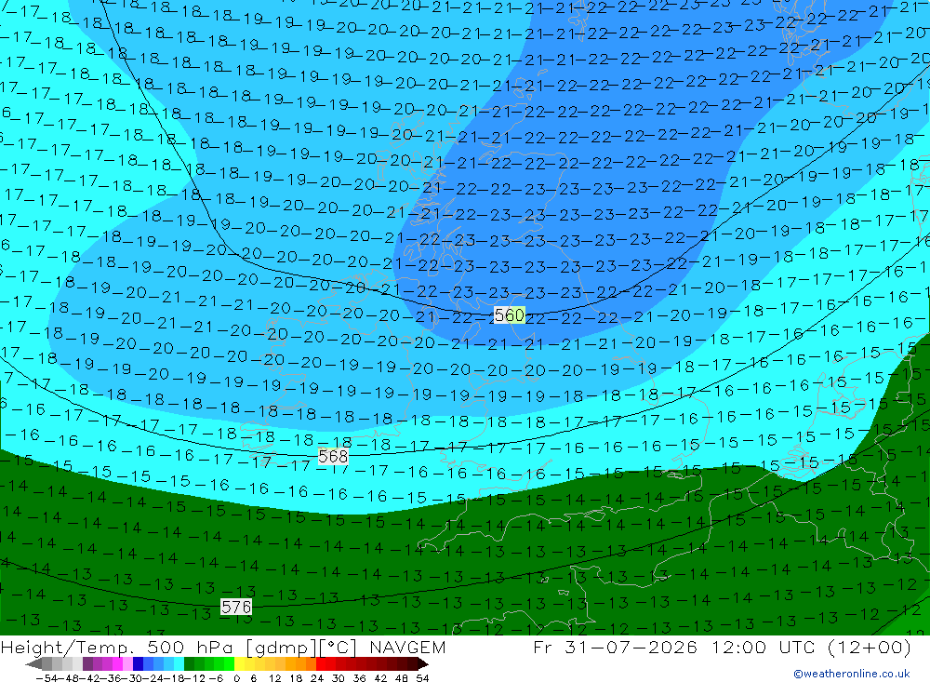Viewport: 930px width, 682px height.
Task: Click the '(12+00)' forecast offset text
Action: [869, 647]
